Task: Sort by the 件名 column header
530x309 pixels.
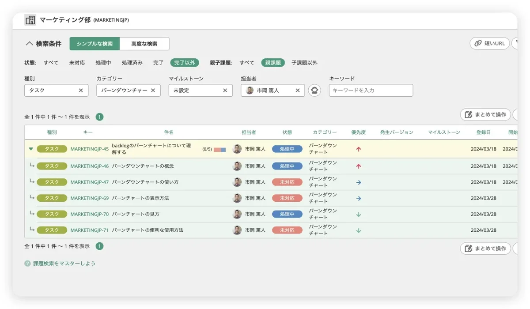Action: (169, 132)
